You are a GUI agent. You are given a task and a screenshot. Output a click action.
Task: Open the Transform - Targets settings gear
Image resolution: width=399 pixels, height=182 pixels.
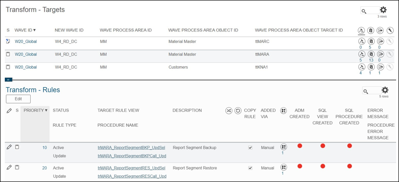[383, 10]
